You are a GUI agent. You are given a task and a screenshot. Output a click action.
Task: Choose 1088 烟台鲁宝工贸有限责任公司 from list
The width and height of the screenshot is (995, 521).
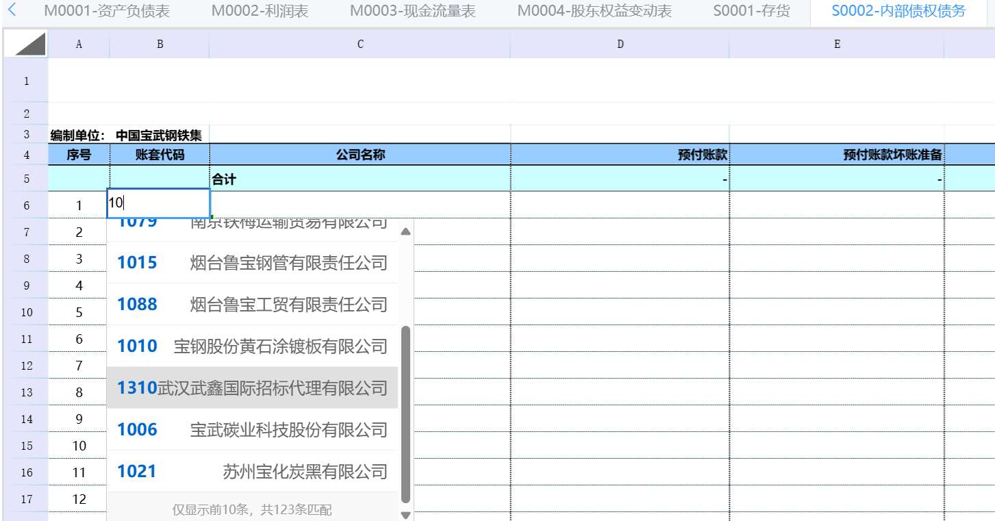252,305
